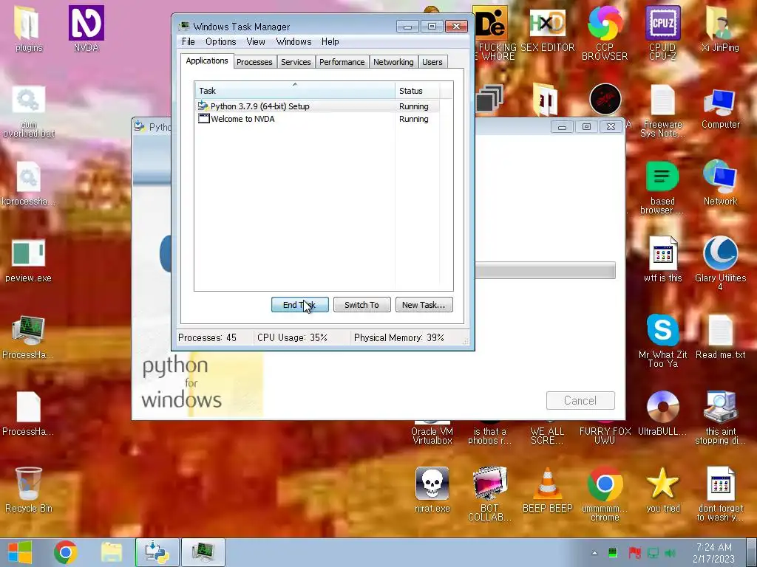Click the taskbar clock showing 7:24 AM
The image size is (757, 567).
[x=713, y=553]
